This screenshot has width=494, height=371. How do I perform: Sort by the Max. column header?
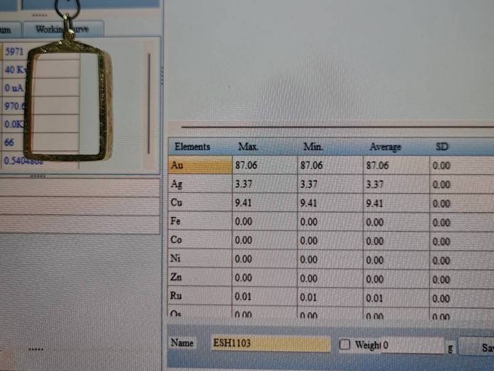tap(248, 147)
